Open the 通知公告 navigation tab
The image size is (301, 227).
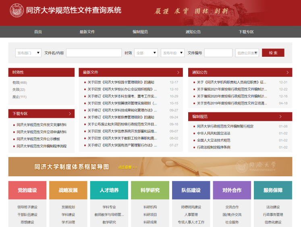pyautogui.click(x=193, y=32)
